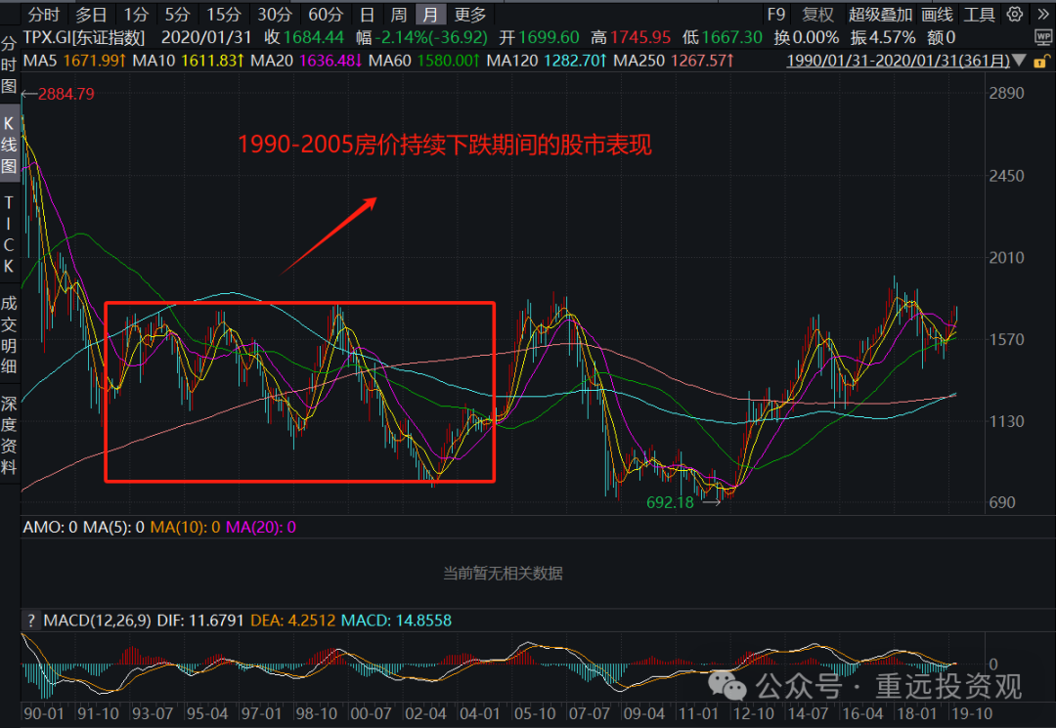The image size is (1056, 728).
Task: Click the 超级叠加 overlay button
Action: point(880,14)
